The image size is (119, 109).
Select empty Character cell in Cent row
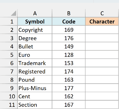click(102, 96)
